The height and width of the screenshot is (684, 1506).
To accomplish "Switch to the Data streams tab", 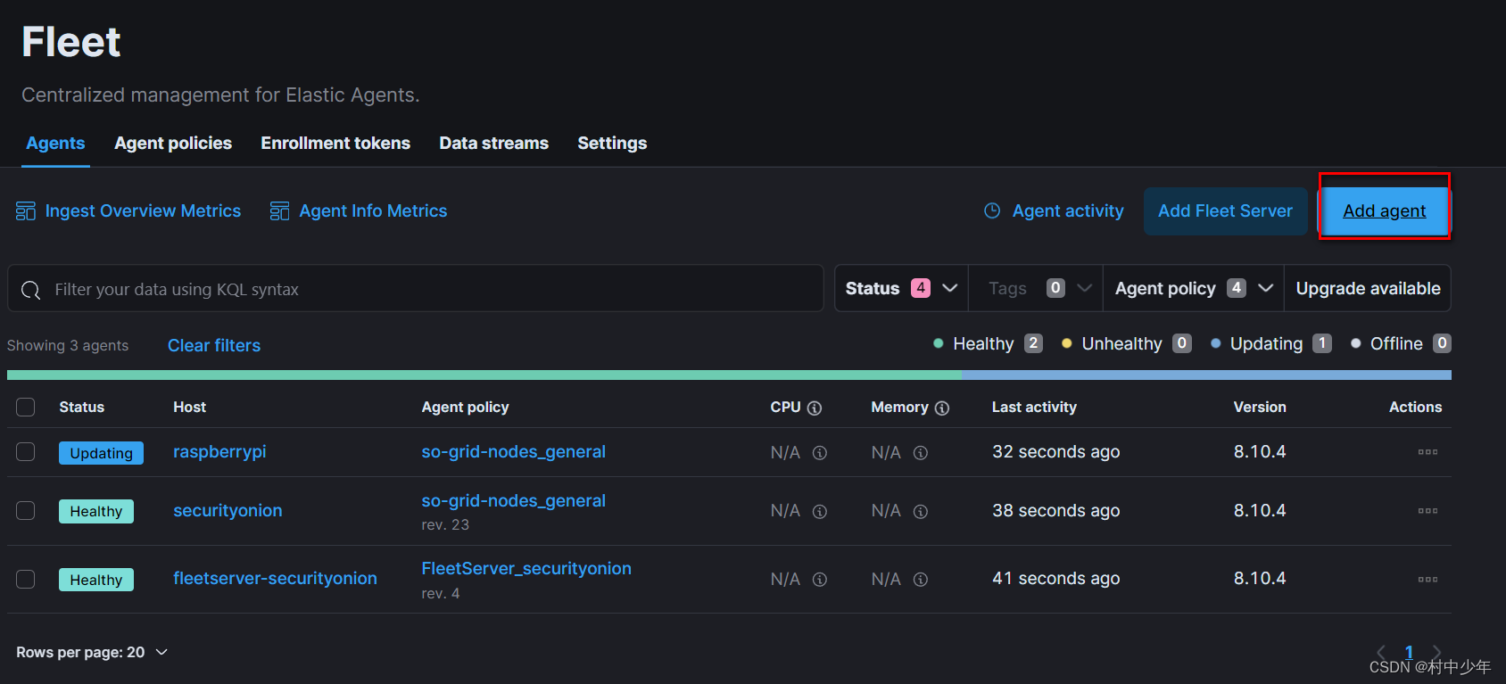I will click(x=494, y=144).
